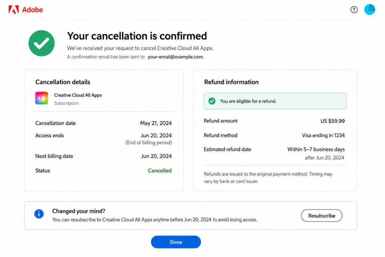Click the blue Done button
The image size is (385, 257).
pyautogui.click(x=176, y=242)
